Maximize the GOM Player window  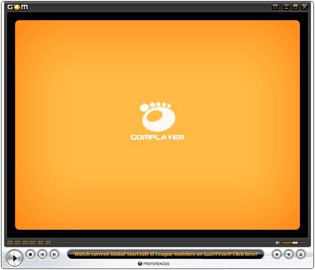pos(295,7)
